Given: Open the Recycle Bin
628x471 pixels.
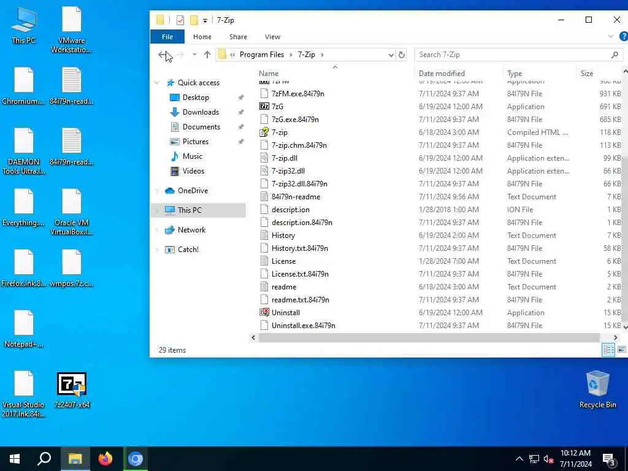Looking at the screenshot, I should pos(597,389).
